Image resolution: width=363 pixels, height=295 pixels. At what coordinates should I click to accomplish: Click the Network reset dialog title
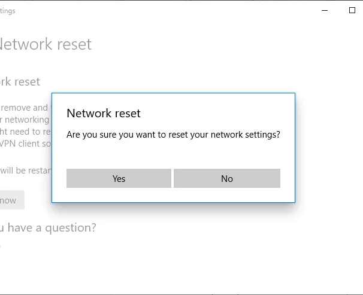tap(104, 113)
